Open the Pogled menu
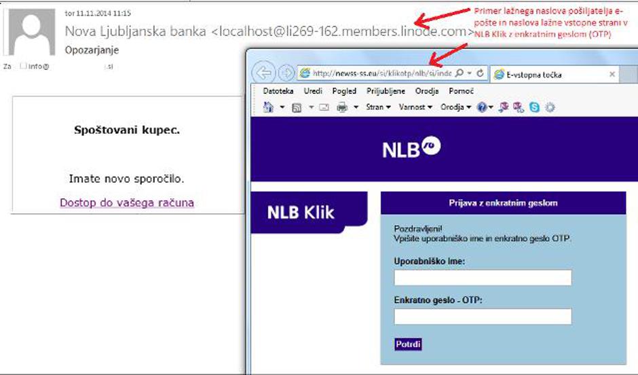638x375 pixels. coord(344,91)
